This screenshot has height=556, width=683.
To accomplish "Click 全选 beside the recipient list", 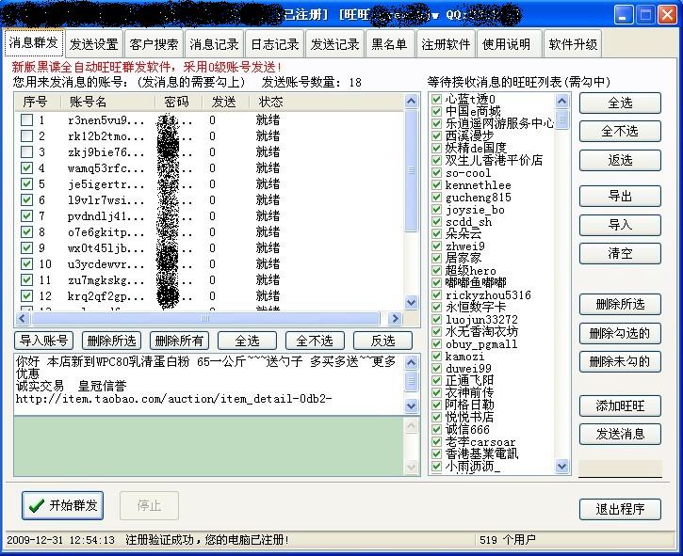I will 620,103.
